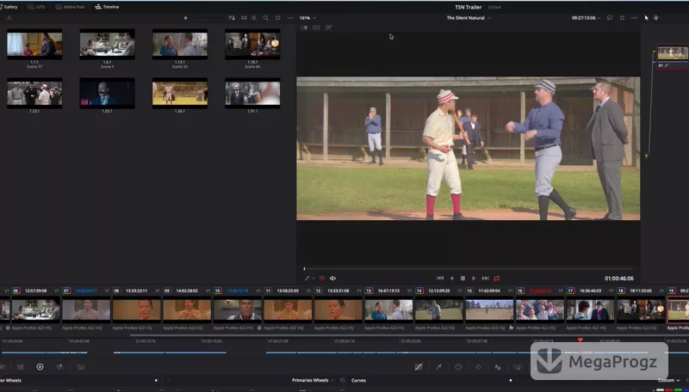This screenshot has height=392, width=689.
Task: Select clip 16 thumbnail in timeline
Action: tap(540, 309)
